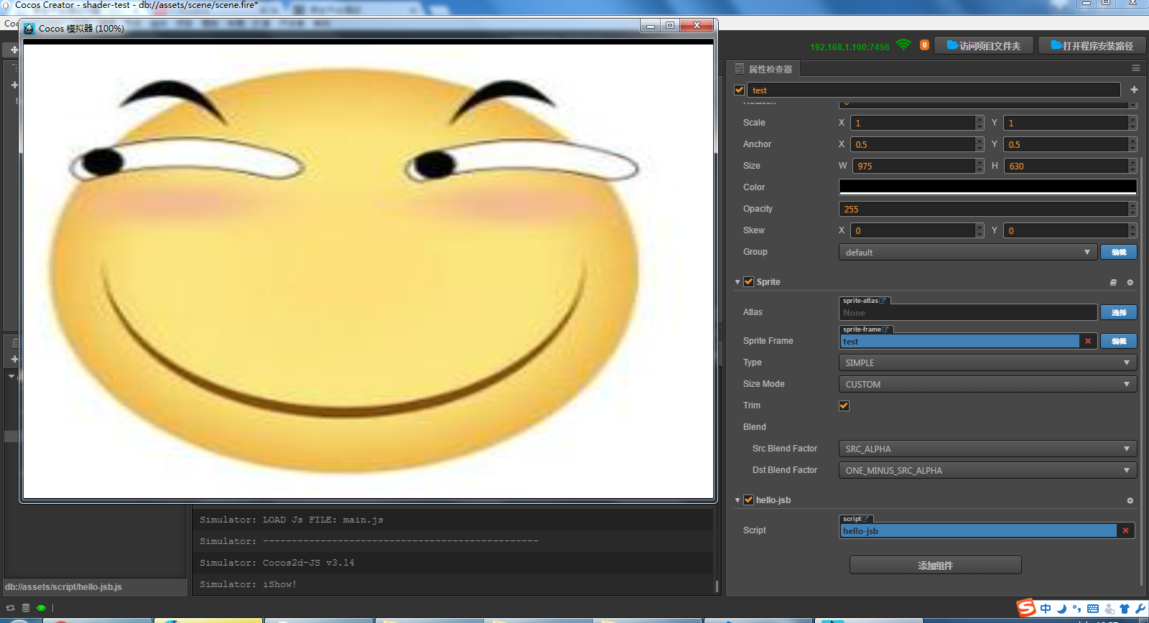Image resolution: width=1149 pixels, height=623 pixels.
Task: Click the Sogou S input method icon
Action: (1026, 608)
